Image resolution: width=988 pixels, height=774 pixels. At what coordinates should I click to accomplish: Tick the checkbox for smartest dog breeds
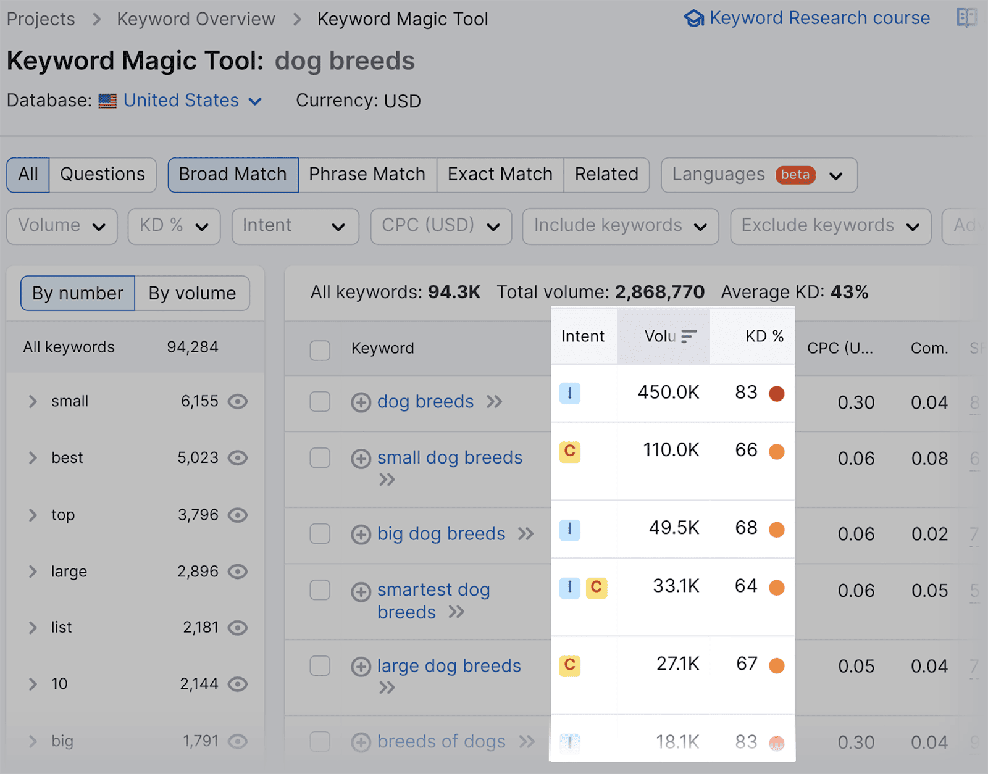pyautogui.click(x=320, y=591)
